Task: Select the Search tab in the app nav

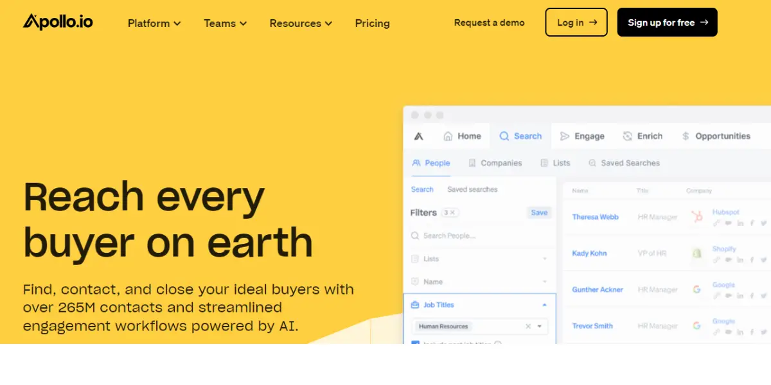Action: (520, 136)
